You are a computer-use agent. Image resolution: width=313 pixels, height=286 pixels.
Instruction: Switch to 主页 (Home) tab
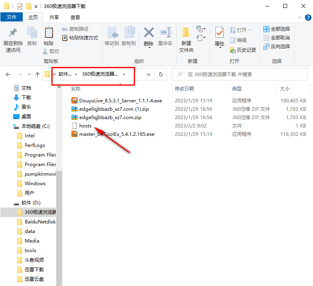33,18
